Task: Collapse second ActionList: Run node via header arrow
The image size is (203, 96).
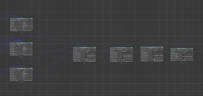Action: [x=111, y=48]
